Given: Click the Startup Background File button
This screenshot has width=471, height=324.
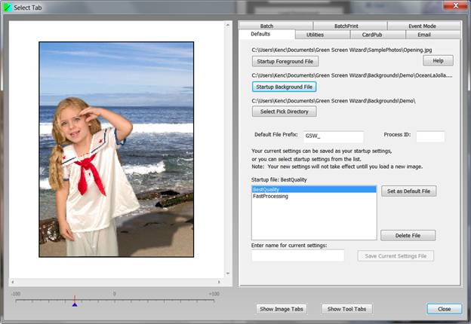Looking at the screenshot, I should (284, 87).
